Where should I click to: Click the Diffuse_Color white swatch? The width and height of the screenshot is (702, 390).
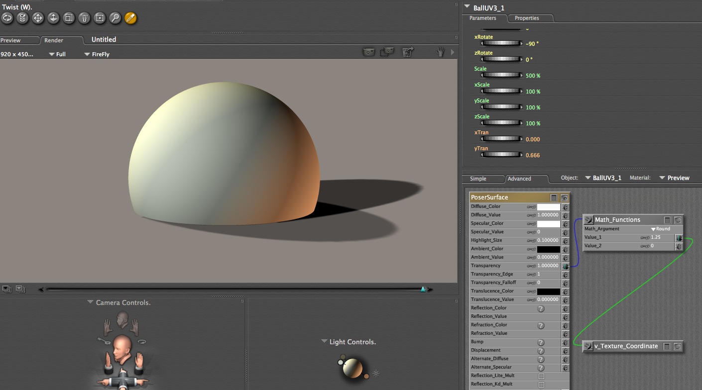[548, 207]
